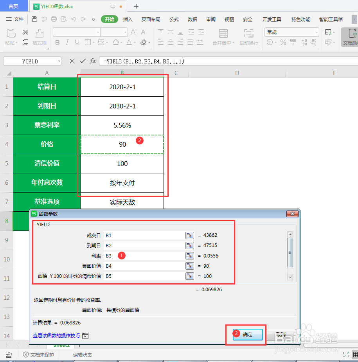Click the Save icon in quick toolbar

(x=34, y=19)
